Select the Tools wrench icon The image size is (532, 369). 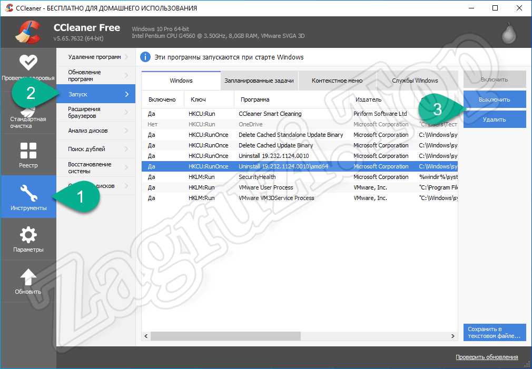click(28, 193)
